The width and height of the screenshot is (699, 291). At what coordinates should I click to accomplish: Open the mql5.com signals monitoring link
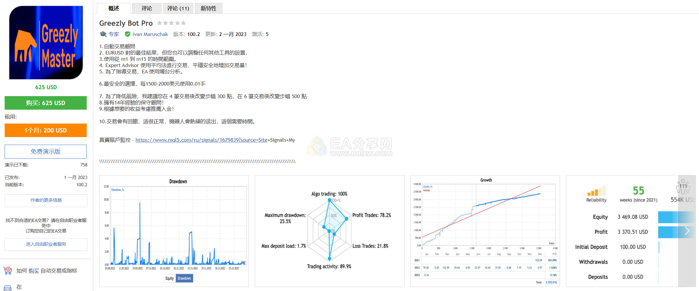tap(201, 140)
